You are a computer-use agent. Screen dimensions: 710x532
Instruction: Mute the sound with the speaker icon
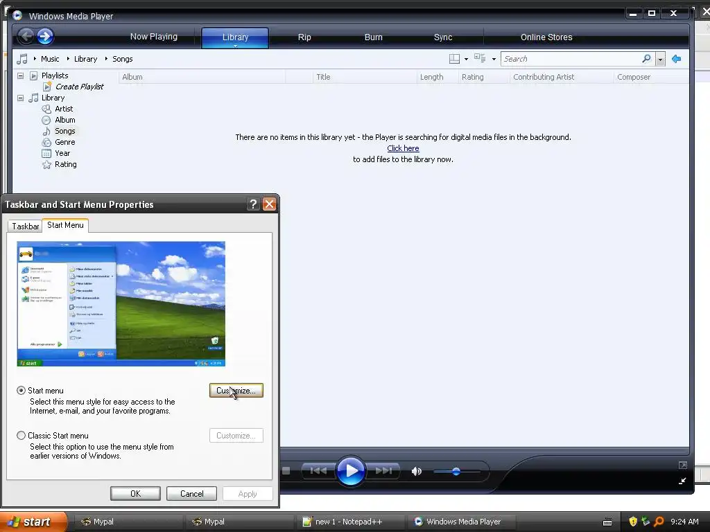[x=417, y=471]
